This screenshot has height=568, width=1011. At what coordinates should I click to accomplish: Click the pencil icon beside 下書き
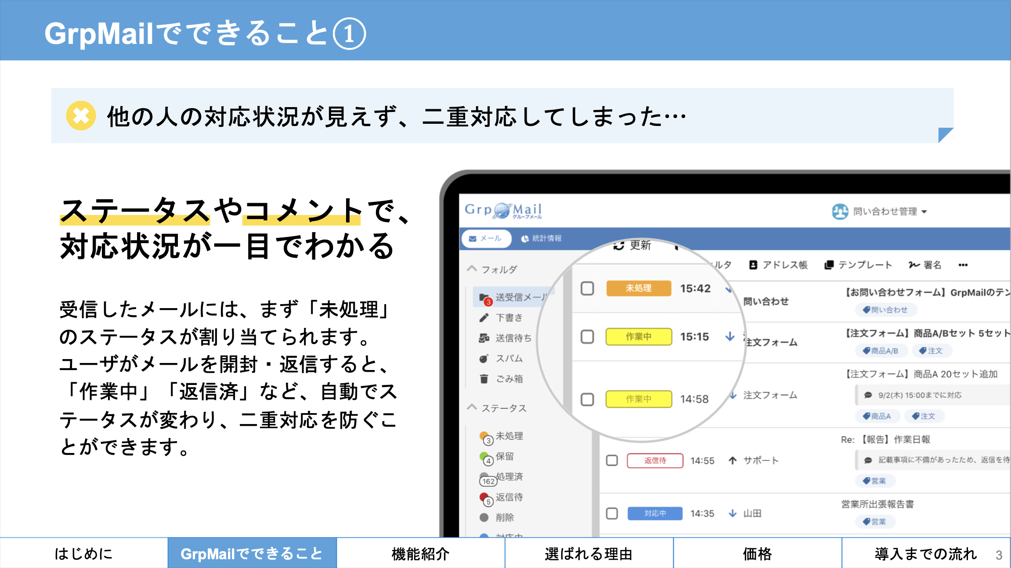click(x=484, y=317)
